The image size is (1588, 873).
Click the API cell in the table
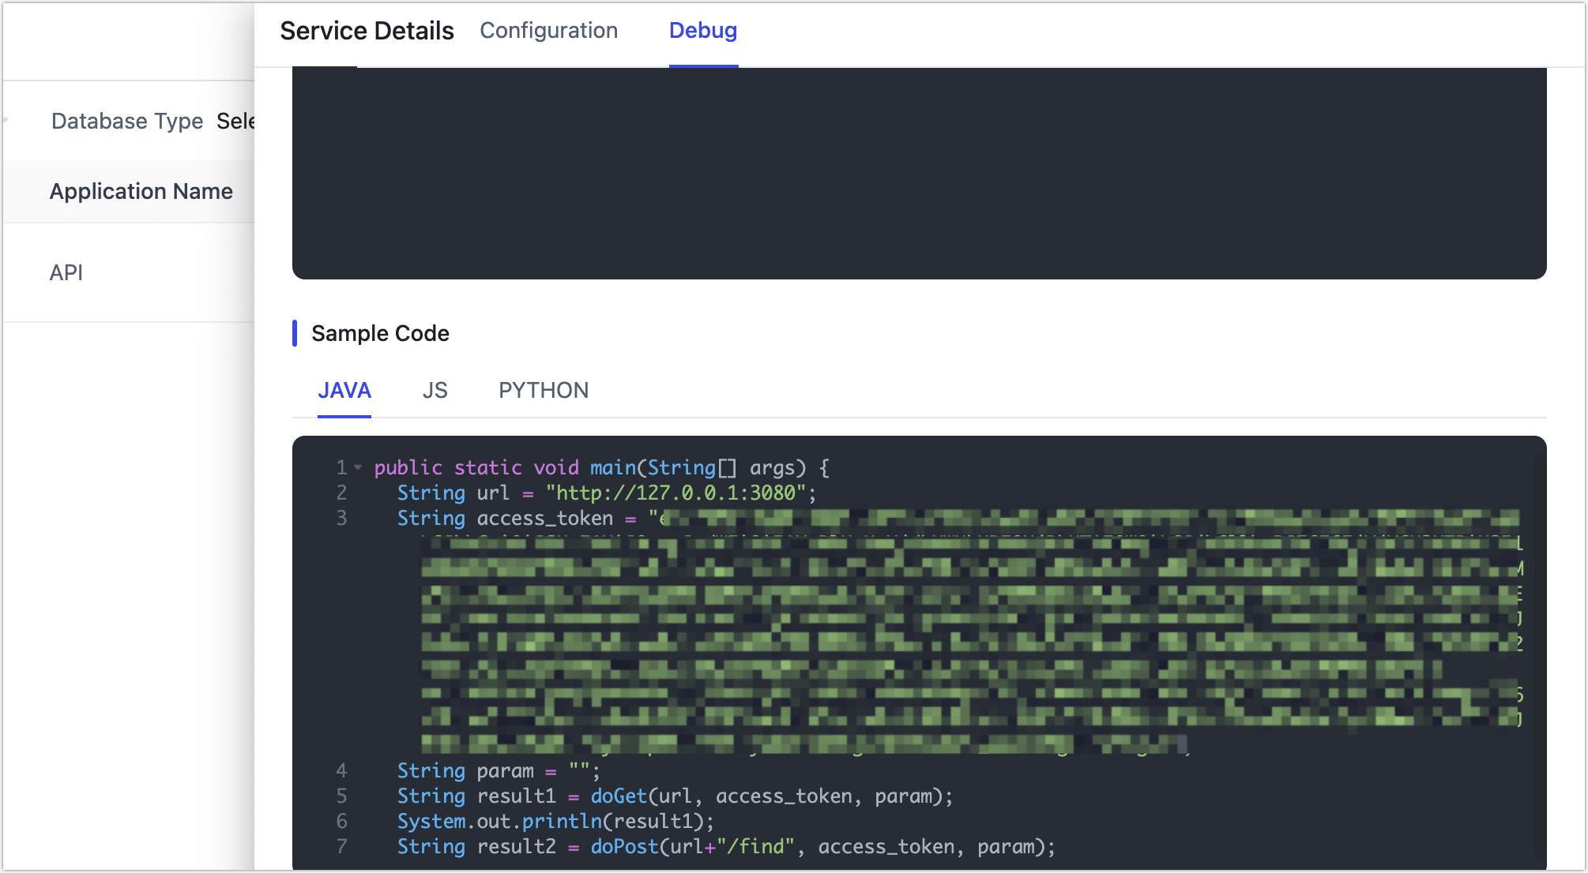[x=66, y=272]
